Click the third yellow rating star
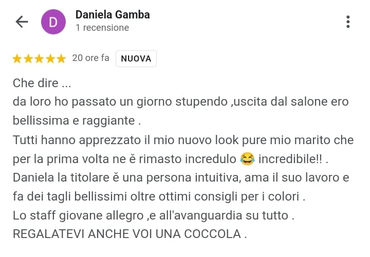The width and height of the screenshot is (370, 257). point(39,58)
